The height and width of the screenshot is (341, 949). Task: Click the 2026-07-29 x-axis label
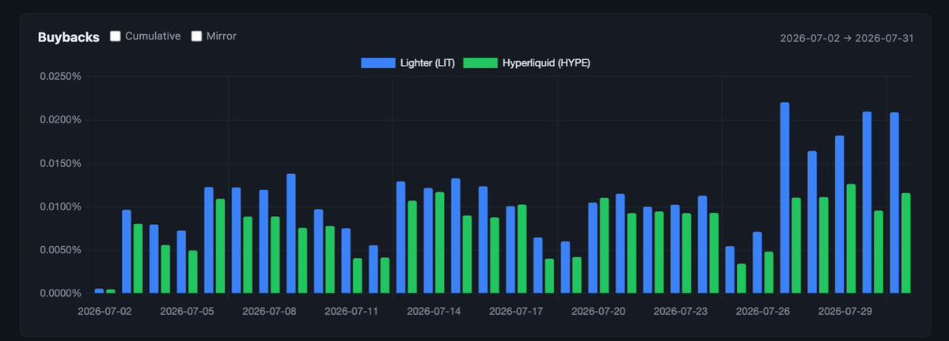(845, 312)
